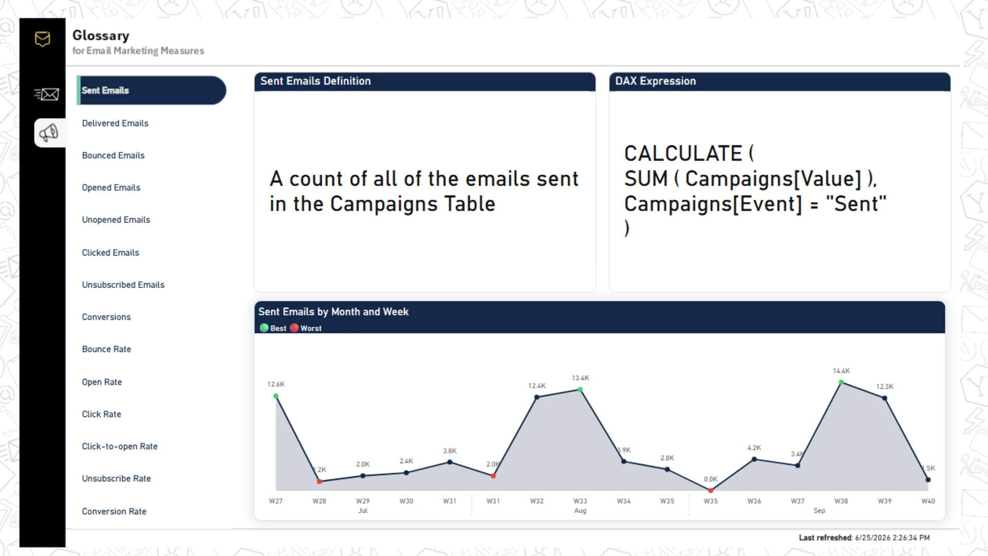Select the megaphone glossary page icon
The image size is (988, 556).
[49, 133]
